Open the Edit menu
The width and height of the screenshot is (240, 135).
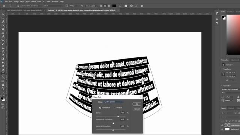[x=11, y=1]
